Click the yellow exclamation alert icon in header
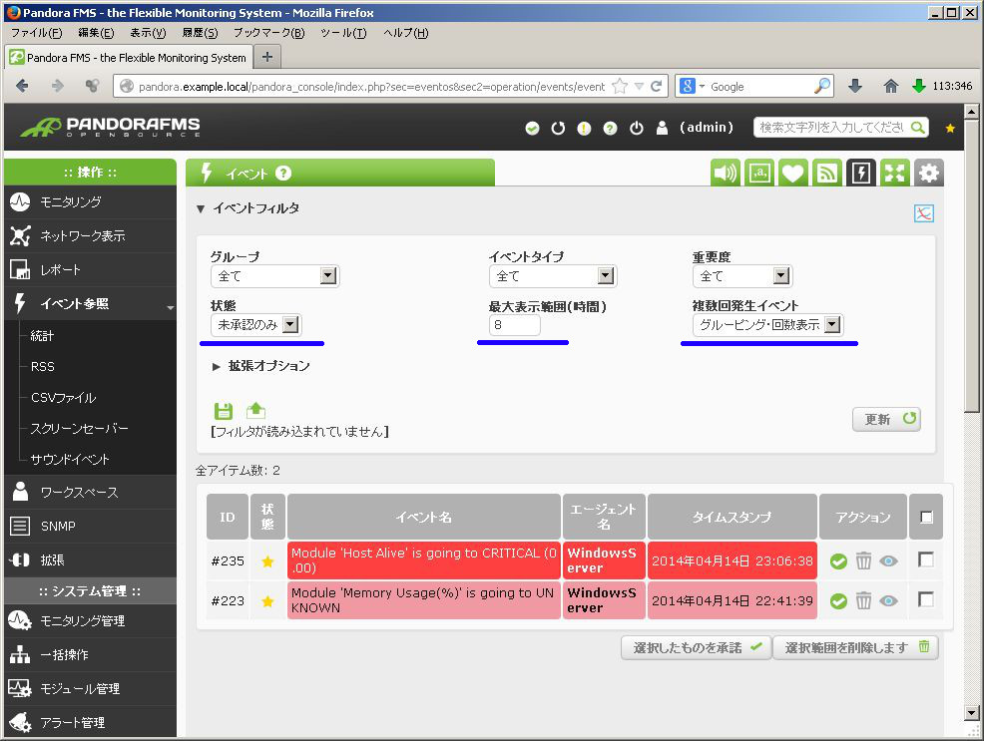This screenshot has width=984, height=741. (584, 128)
